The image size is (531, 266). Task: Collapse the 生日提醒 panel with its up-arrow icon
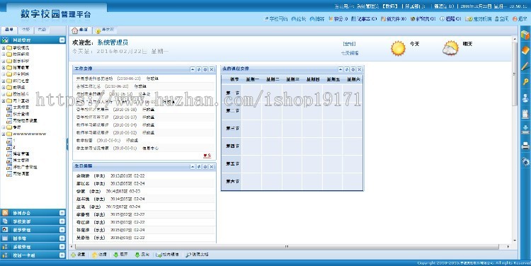click(x=193, y=166)
